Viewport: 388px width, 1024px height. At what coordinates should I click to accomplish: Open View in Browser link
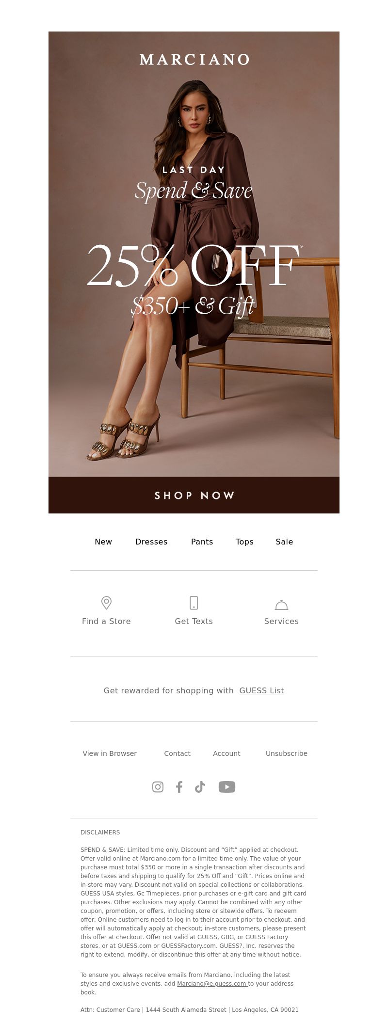pos(110,753)
